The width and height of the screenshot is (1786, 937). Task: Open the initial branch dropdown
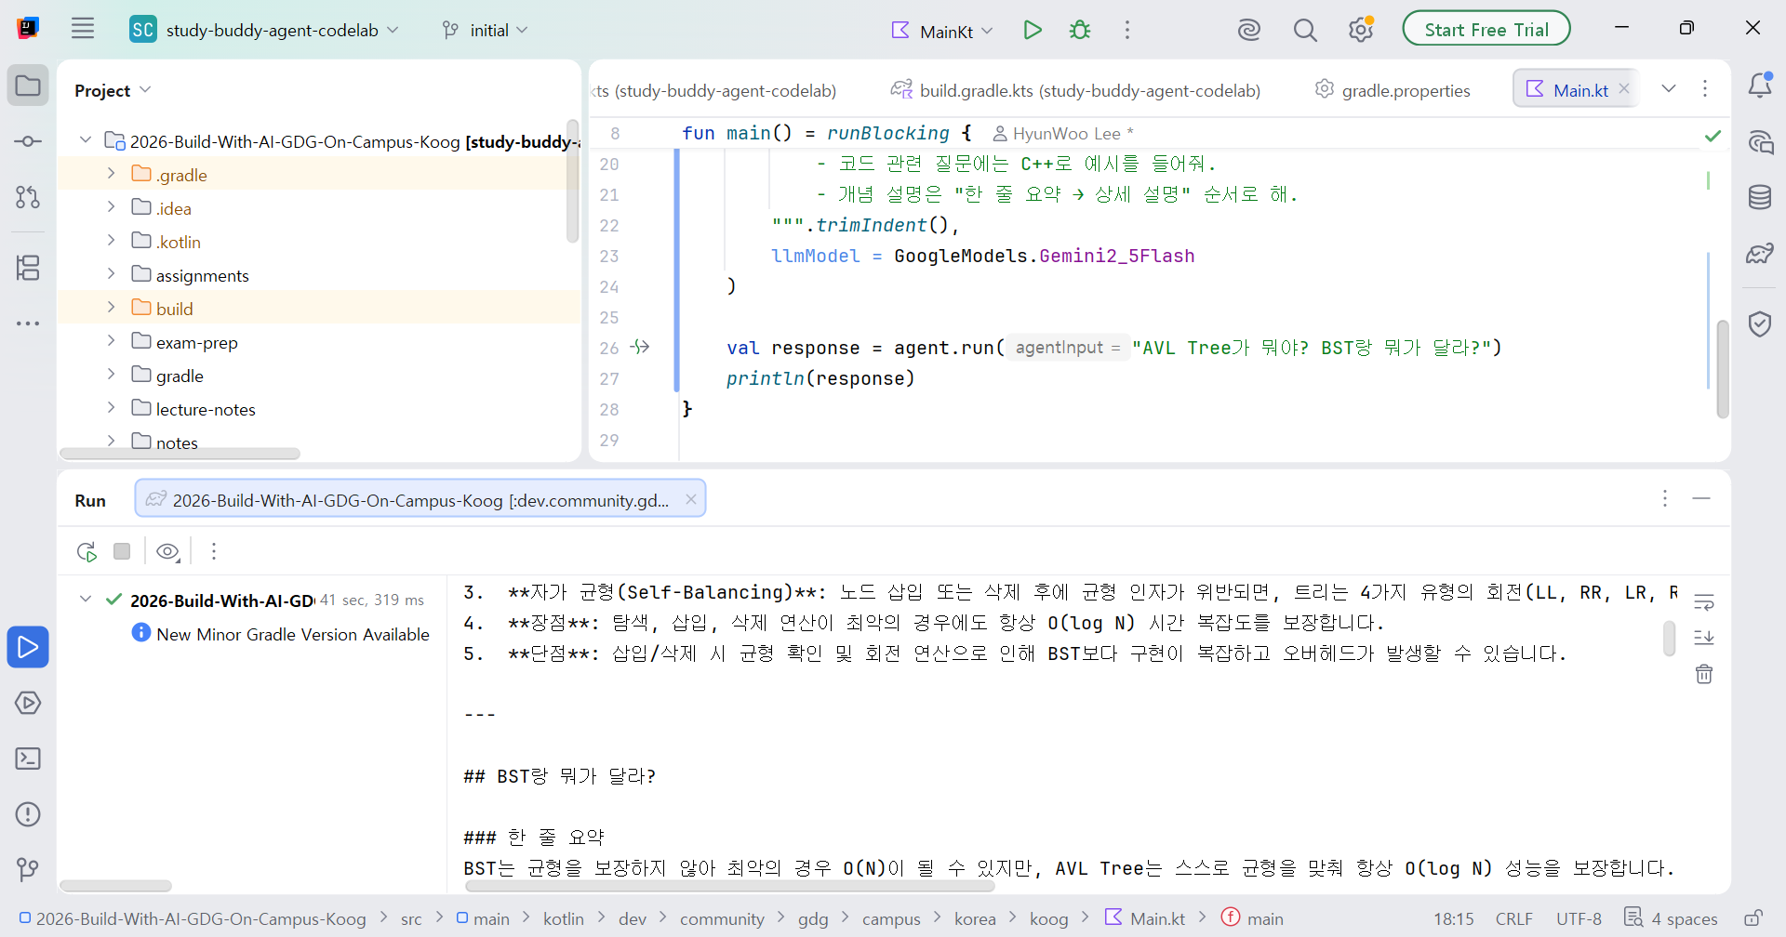(x=486, y=30)
